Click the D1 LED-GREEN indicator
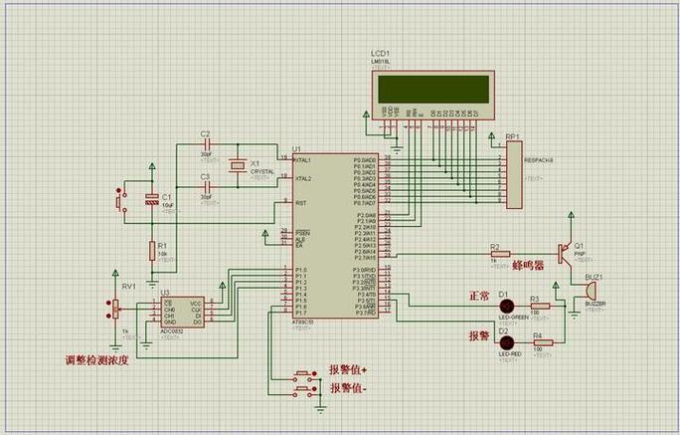The height and width of the screenshot is (435, 680). (507, 306)
